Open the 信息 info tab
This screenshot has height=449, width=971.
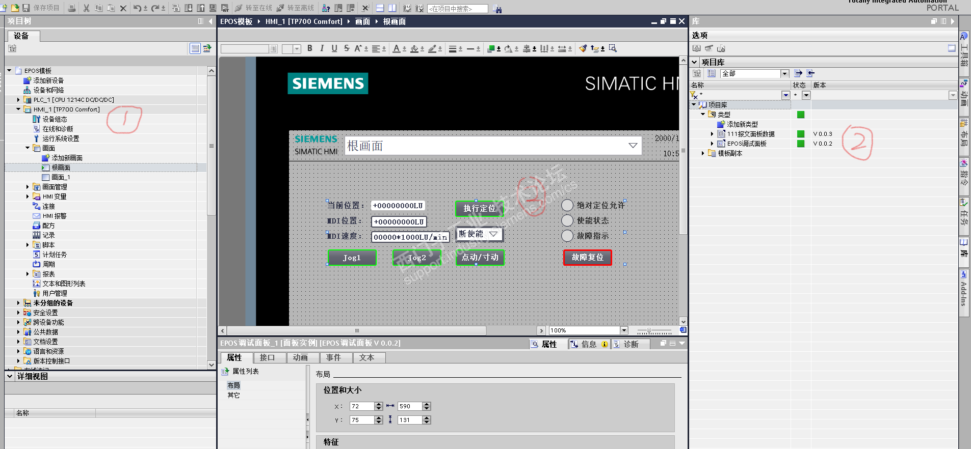coord(589,344)
